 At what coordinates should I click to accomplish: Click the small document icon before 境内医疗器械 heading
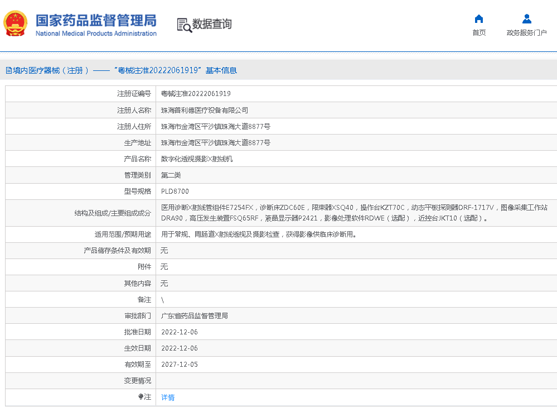pyautogui.click(x=8, y=70)
